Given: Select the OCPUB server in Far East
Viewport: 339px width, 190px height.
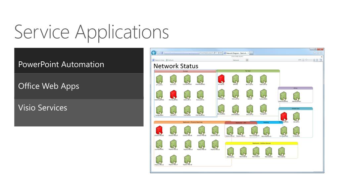Looking at the screenshot, I should pyautogui.click(x=250, y=94).
